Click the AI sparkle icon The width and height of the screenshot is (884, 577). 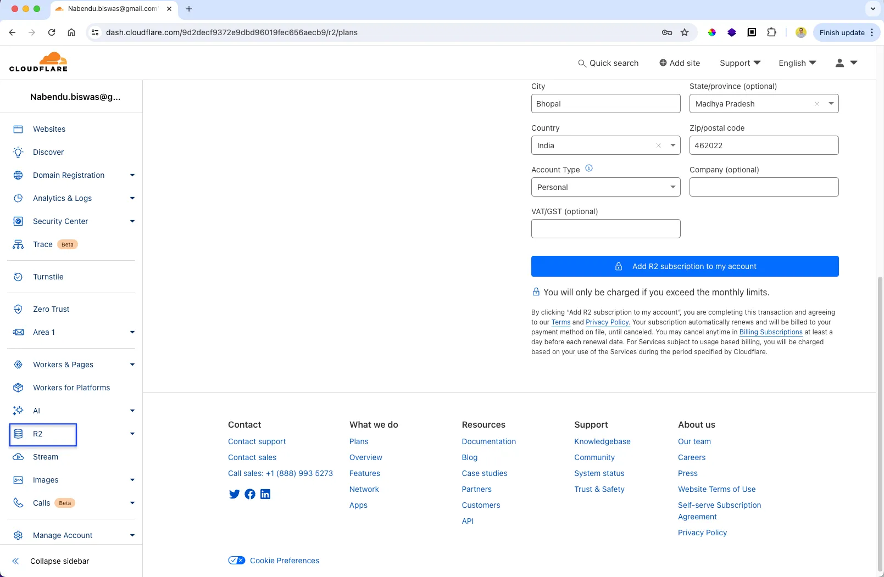(18, 411)
